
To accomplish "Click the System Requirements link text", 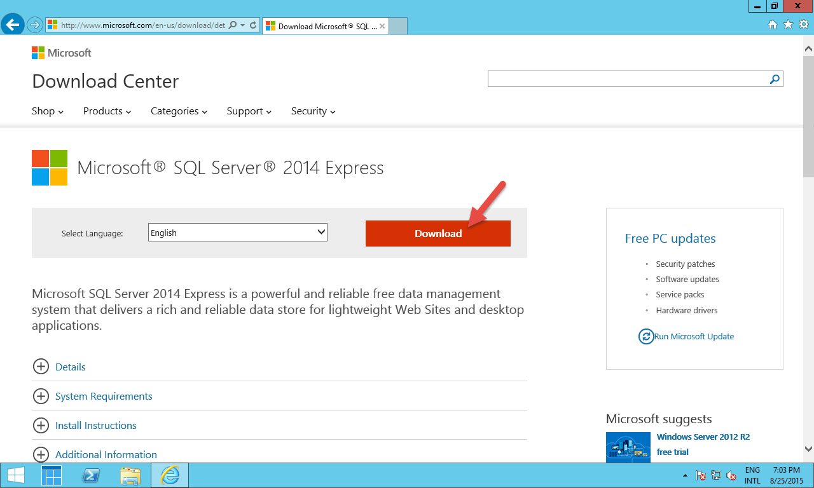I will click(x=104, y=396).
